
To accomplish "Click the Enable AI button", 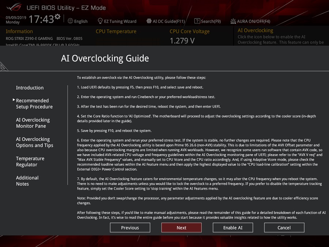I will (233, 228).
